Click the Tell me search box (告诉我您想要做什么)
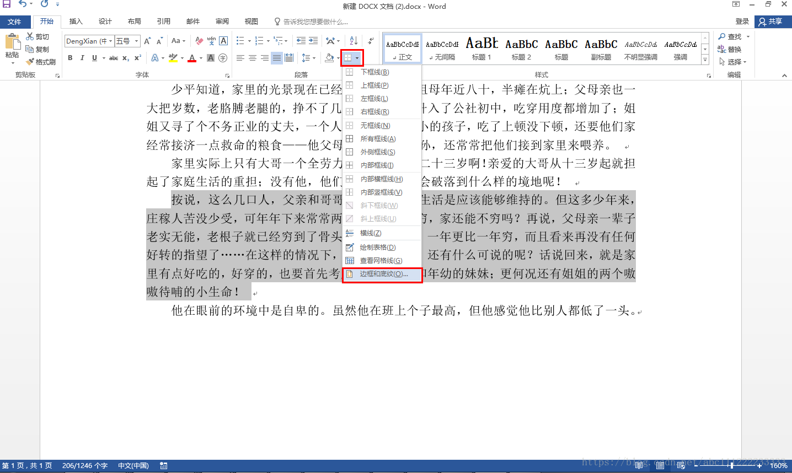This screenshot has width=792, height=473. pyautogui.click(x=312, y=21)
